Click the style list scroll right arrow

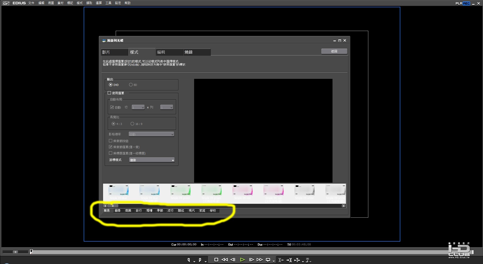pyautogui.click(x=344, y=206)
